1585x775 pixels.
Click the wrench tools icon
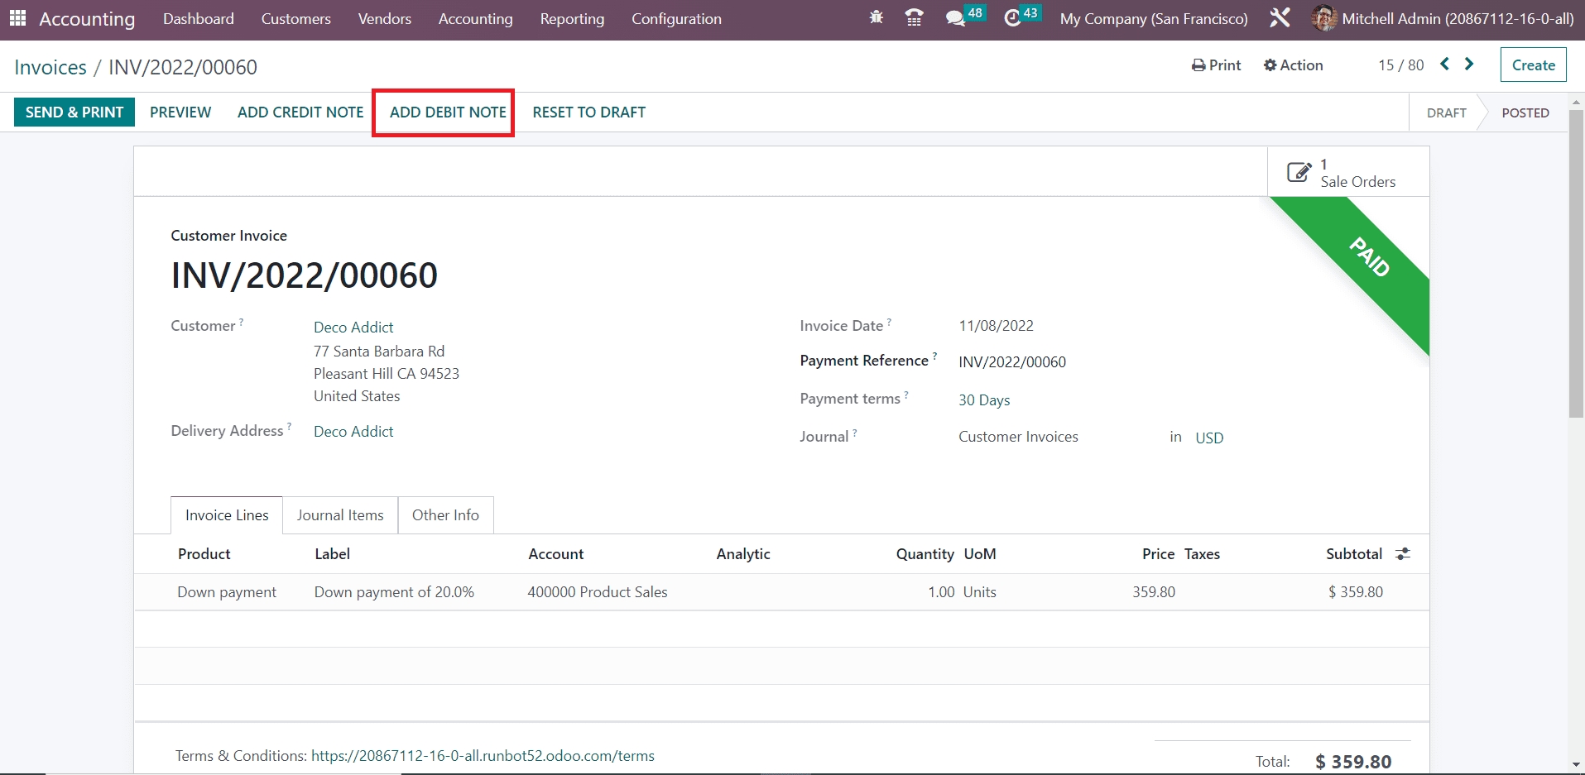click(1280, 18)
